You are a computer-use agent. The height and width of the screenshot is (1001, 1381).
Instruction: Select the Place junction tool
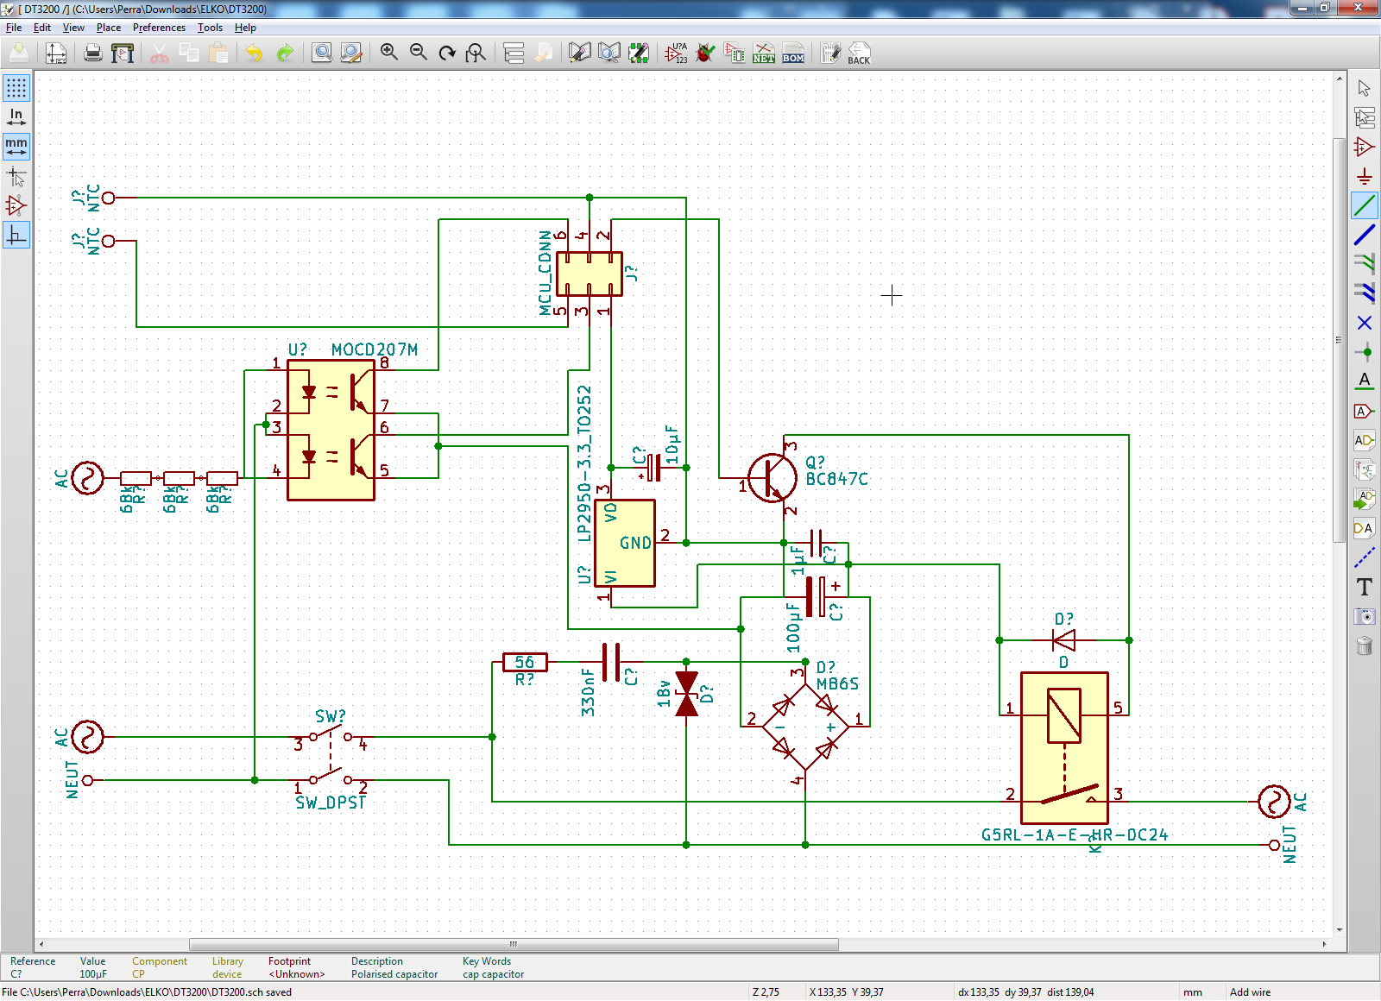(x=1364, y=352)
